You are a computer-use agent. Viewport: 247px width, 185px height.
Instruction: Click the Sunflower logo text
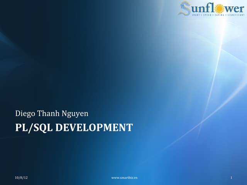click(x=211, y=8)
